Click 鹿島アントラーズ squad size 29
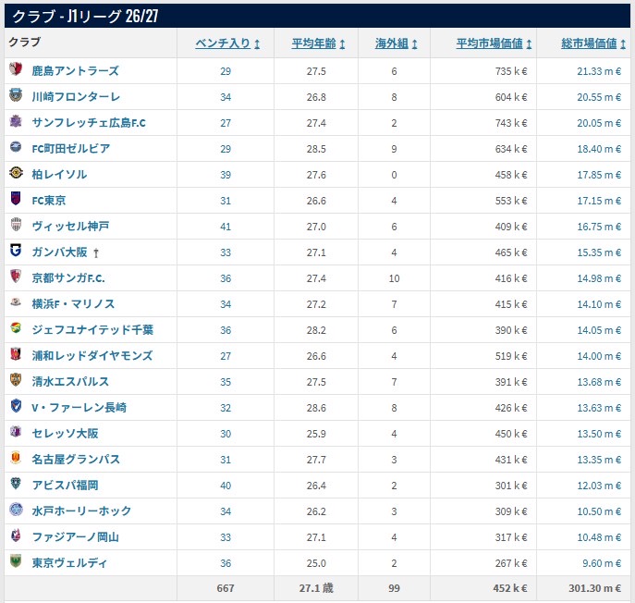 [226, 72]
